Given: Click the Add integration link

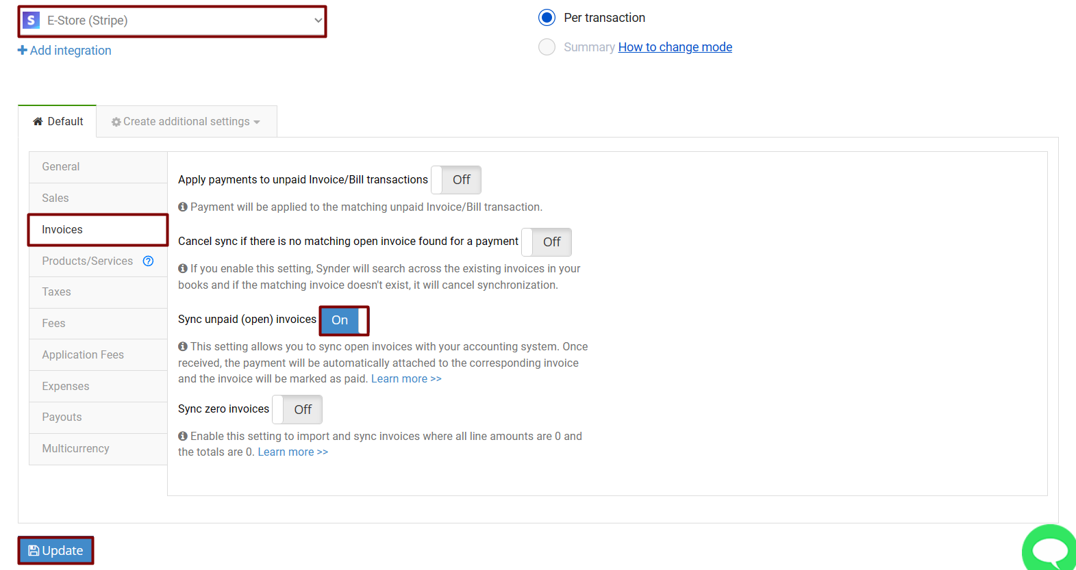Looking at the screenshot, I should point(64,51).
